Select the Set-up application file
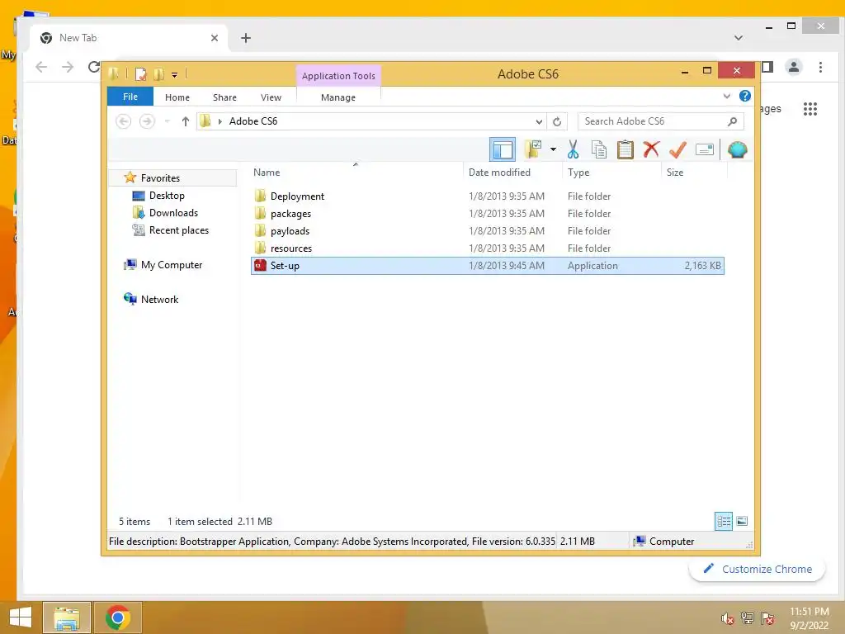 point(487,265)
